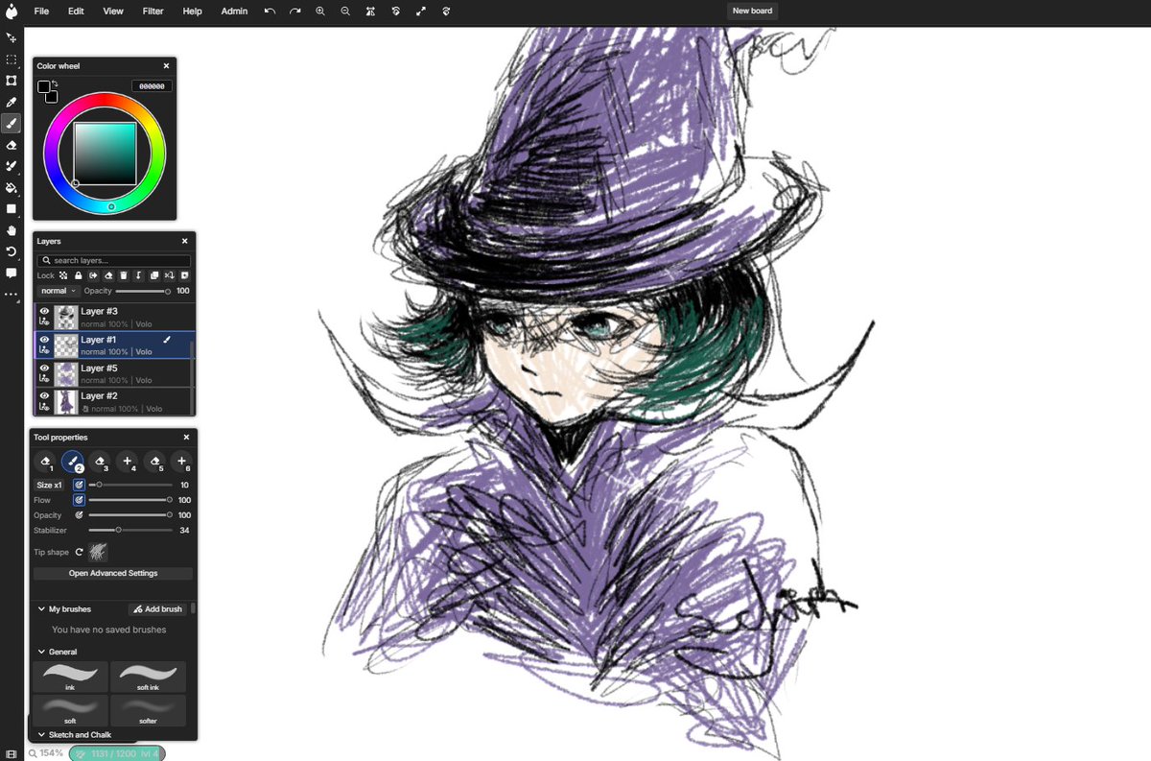Image resolution: width=1151 pixels, height=761 pixels.
Task: Click the fullscreen expand arrows icon
Action: click(x=421, y=12)
